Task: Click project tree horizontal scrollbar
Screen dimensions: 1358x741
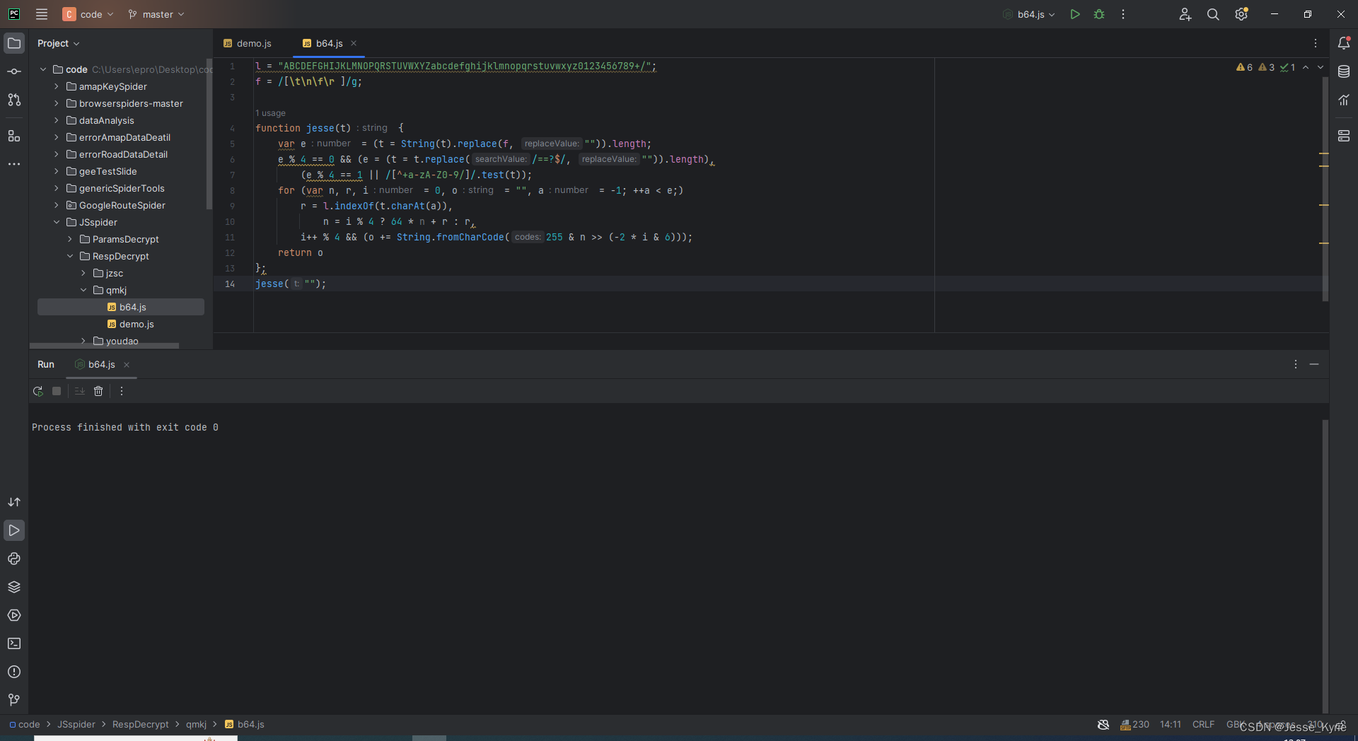Action: click(x=104, y=346)
